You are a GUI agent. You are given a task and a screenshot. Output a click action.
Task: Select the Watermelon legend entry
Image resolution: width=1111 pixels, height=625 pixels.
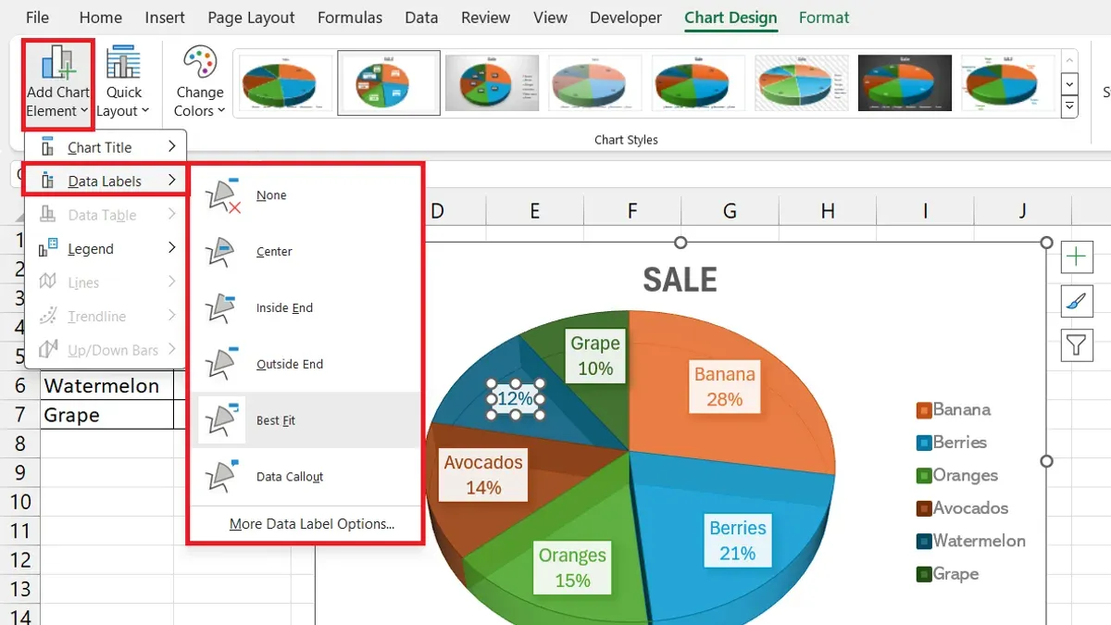[x=971, y=541]
